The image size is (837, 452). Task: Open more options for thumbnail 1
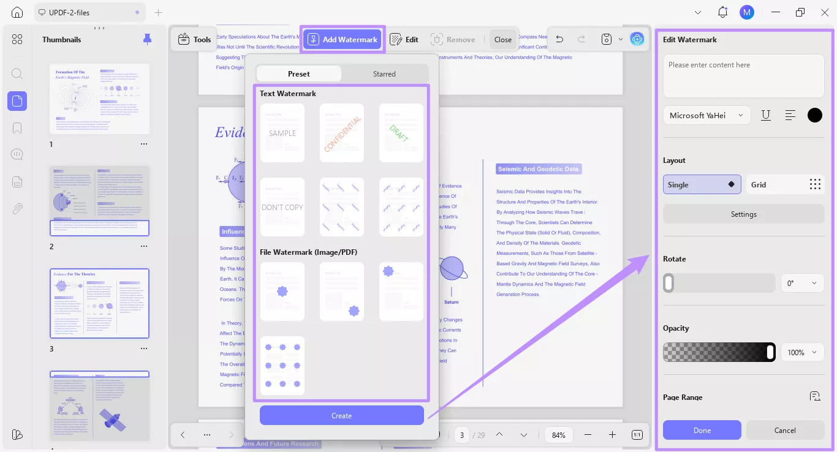point(144,145)
